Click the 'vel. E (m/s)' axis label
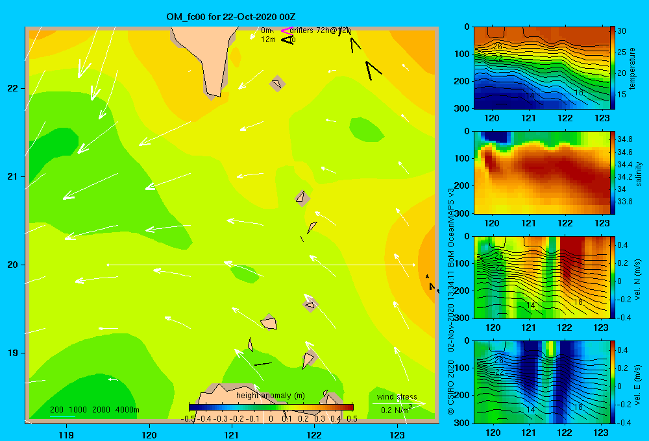 (637, 383)
